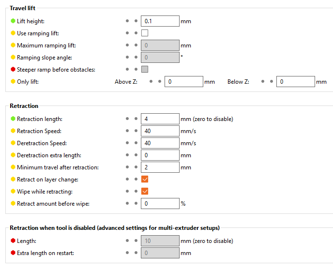The width and height of the screenshot is (333, 271).
Task: Focus the Minimum travel after retraction field
Action: pyautogui.click(x=160, y=167)
